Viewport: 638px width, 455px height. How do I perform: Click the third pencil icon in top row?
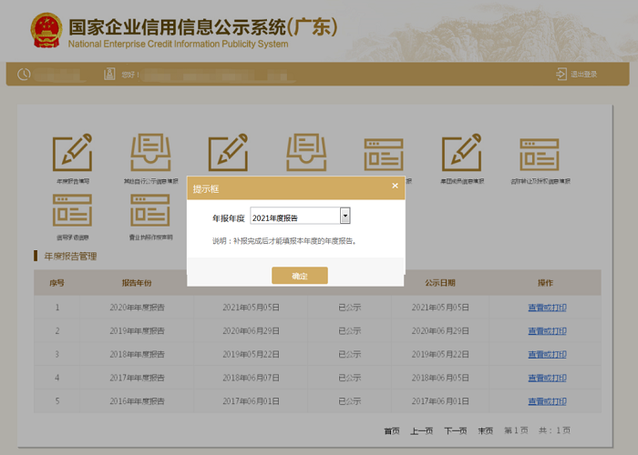point(228,154)
